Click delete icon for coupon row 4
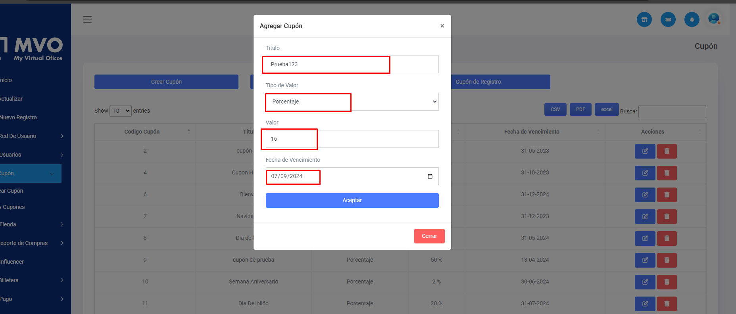This screenshot has width=736, height=314. tap(667, 173)
